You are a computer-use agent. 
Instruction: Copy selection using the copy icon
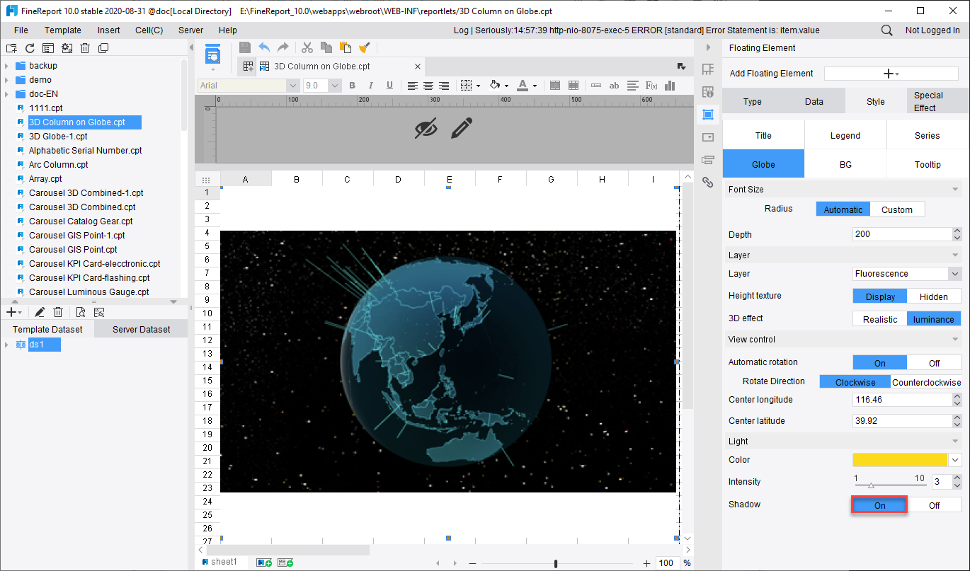tap(326, 47)
